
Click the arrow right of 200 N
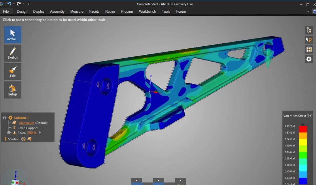[40, 132]
